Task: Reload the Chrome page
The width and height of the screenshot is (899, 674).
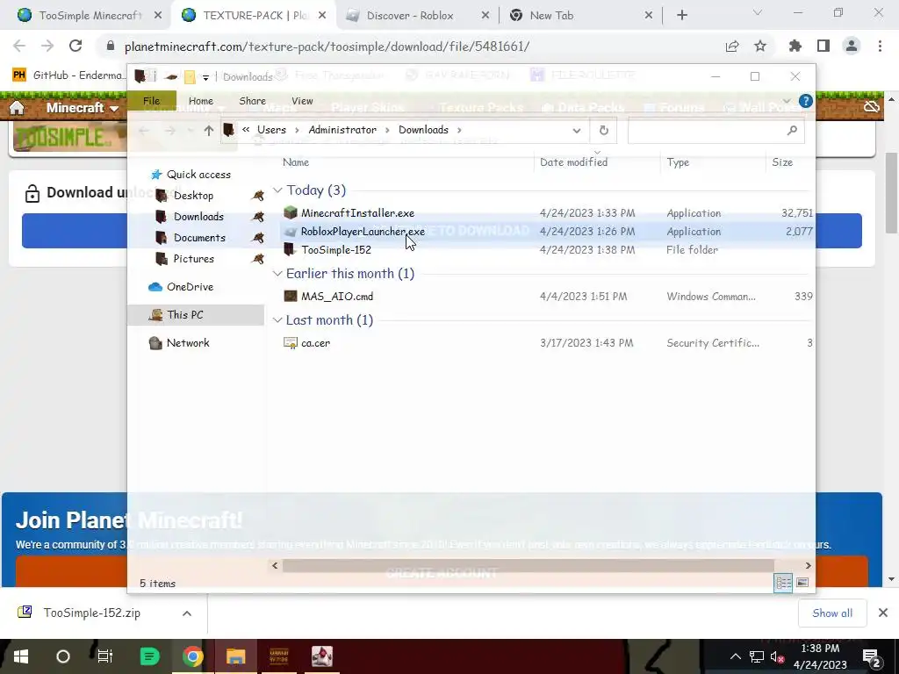Action: click(76, 47)
